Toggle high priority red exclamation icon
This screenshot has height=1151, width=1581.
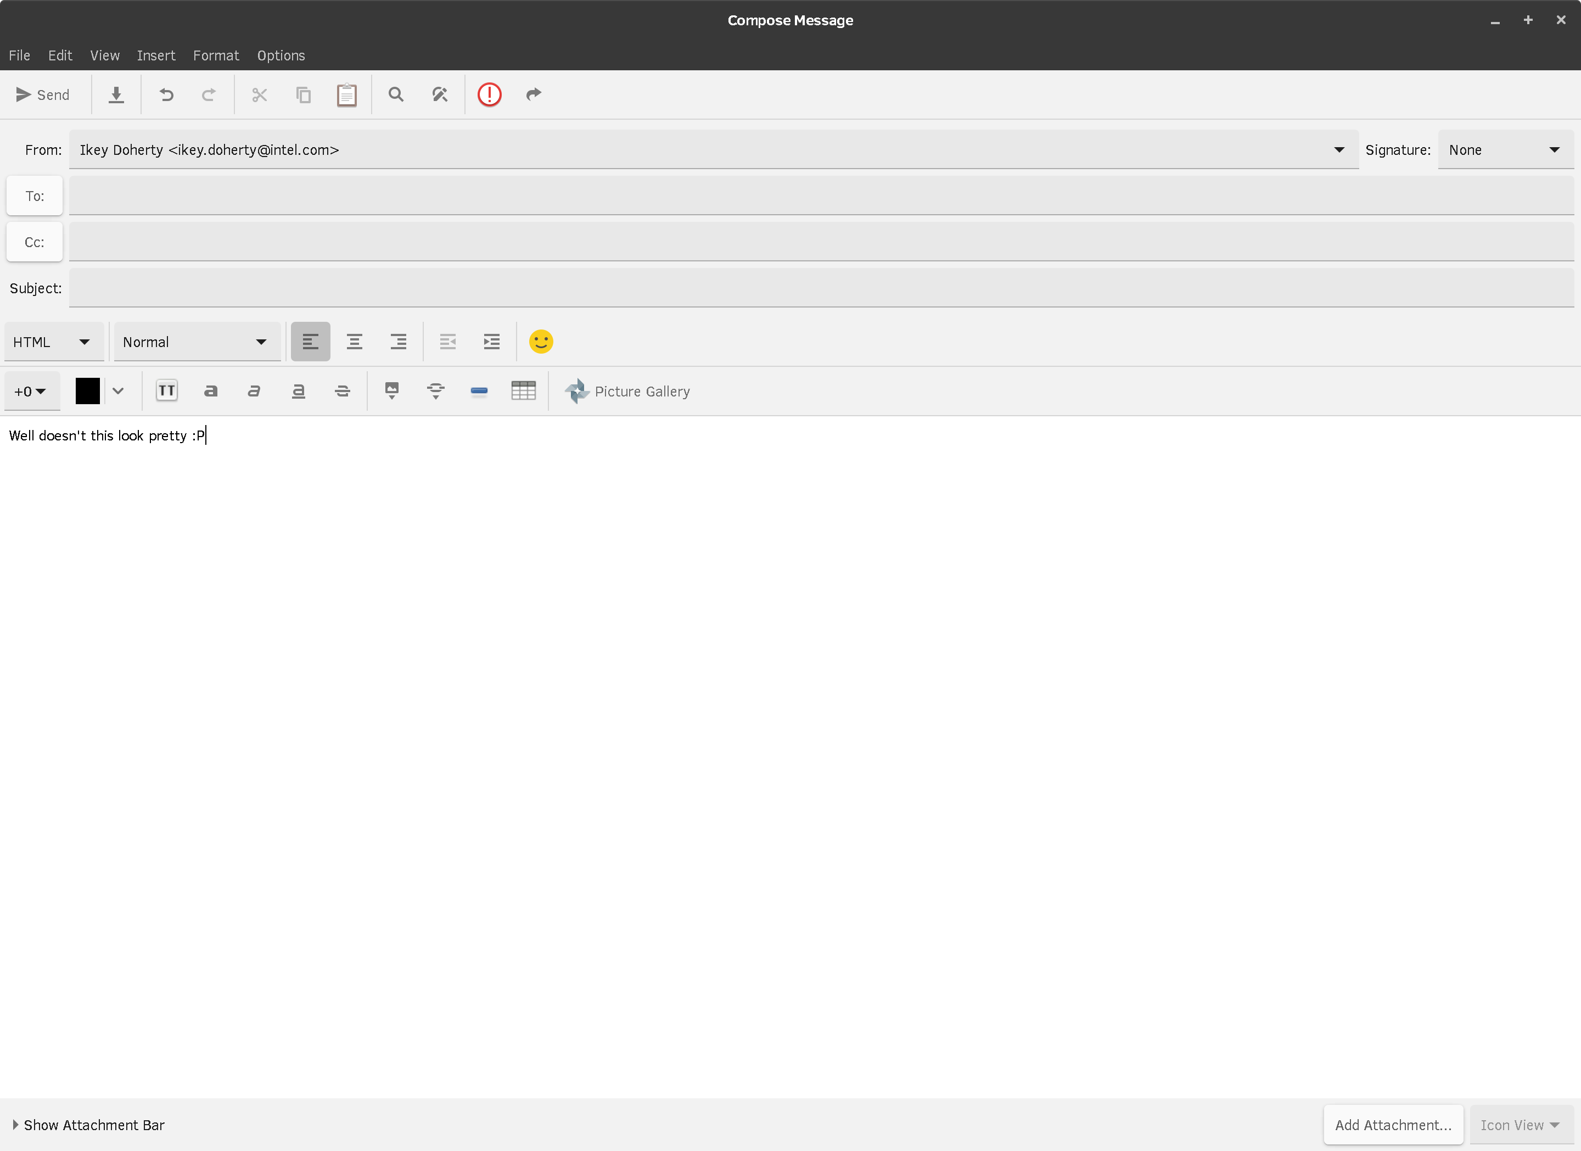(489, 95)
